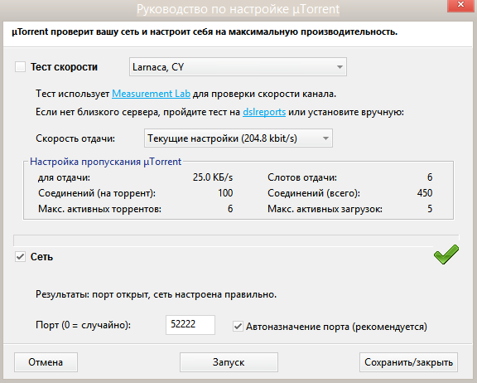
Task: Enable the Тест скорости checkbox
Action: point(21,67)
